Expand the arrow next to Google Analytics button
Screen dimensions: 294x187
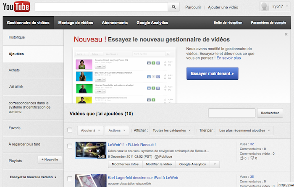pyautogui.click(x=214, y=164)
